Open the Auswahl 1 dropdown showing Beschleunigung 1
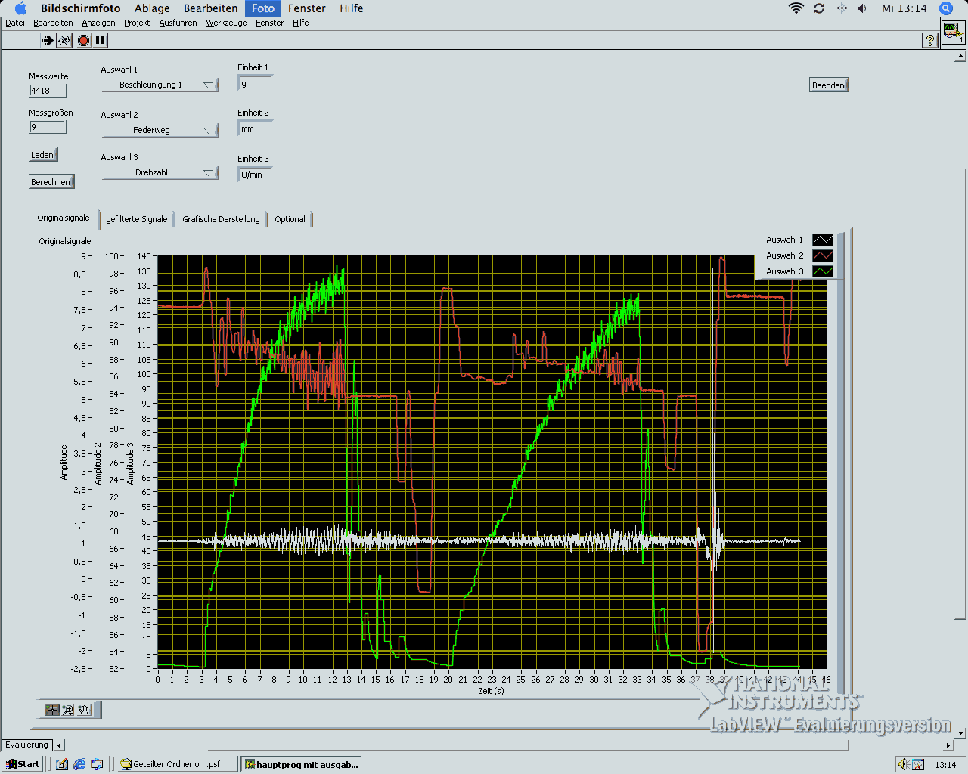The height and width of the screenshot is (774, 968). 160,85
